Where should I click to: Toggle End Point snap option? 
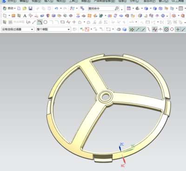click(x=138, y=29)
